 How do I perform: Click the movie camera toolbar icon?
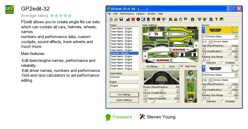(164, 19)
